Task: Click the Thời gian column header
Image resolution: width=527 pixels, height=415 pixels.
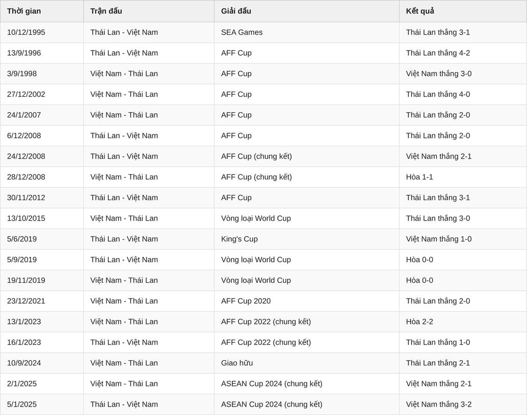Action: 42,11
